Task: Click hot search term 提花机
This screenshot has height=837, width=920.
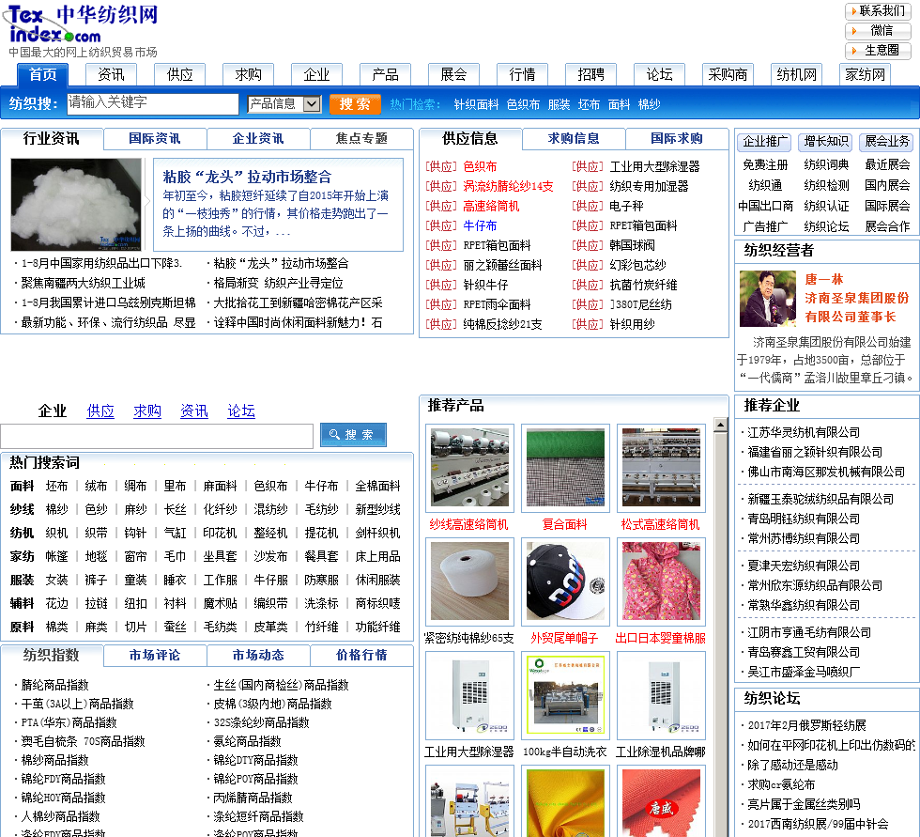Action: click(321, 533)
